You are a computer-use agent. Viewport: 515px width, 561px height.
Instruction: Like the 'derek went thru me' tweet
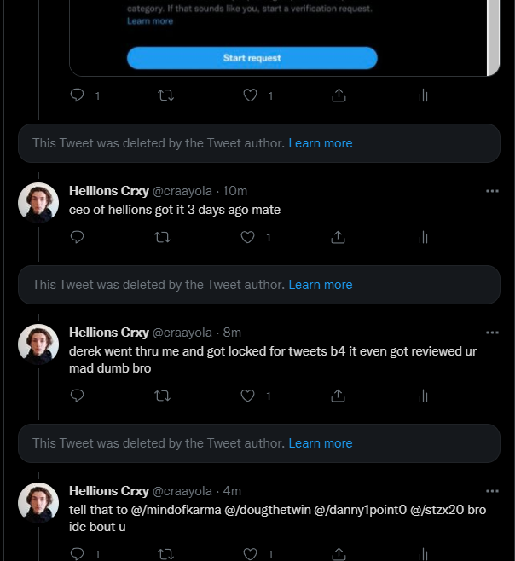250,396
